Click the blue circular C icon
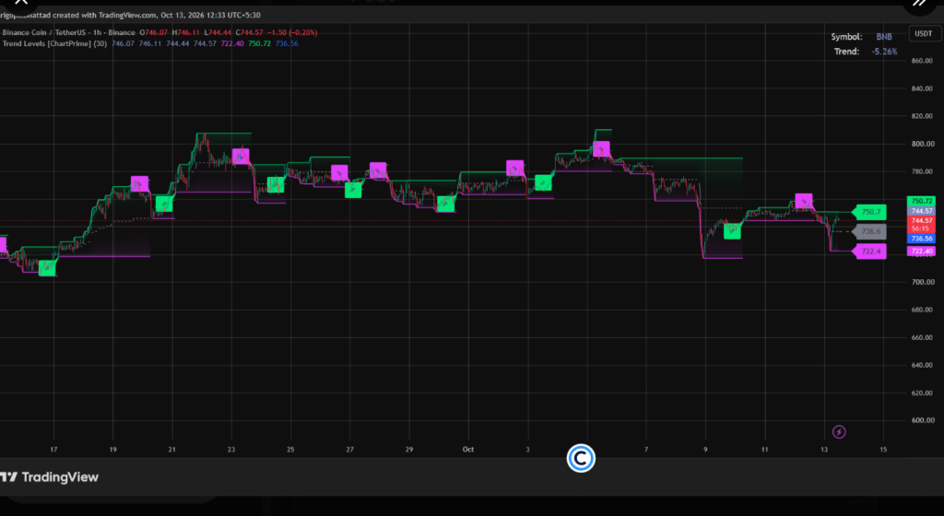 (x=581, y=458)
